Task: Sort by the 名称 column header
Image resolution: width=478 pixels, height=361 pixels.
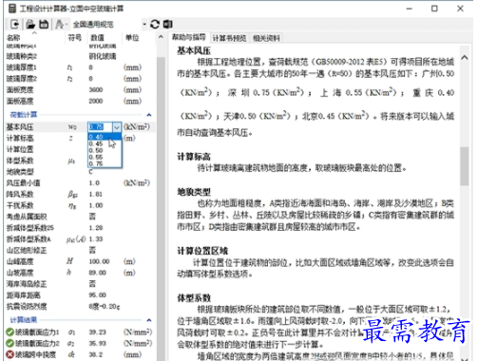Action: pyautogui.click(x=13, y=38)
